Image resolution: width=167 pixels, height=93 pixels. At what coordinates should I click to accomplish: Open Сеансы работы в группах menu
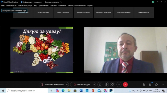(x=77, y=6)
